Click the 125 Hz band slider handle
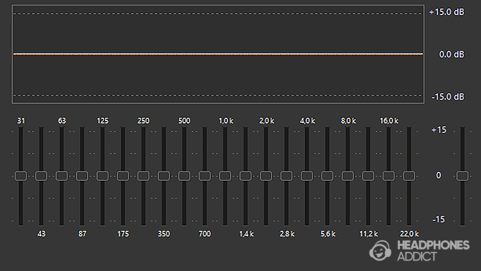Viewport: 481px width, 271px height. click(102, 176)
